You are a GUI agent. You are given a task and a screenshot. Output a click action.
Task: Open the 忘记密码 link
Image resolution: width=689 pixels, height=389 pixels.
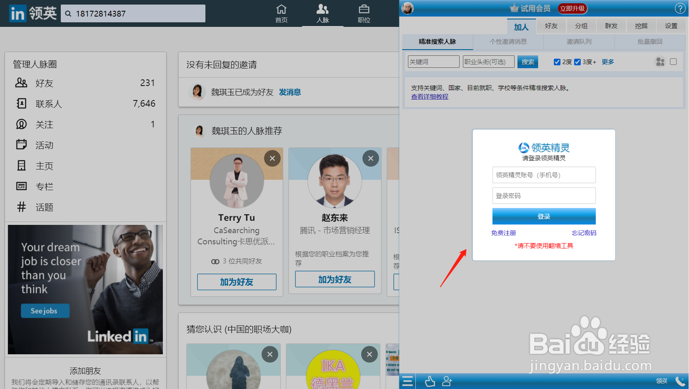coord(584,233)
